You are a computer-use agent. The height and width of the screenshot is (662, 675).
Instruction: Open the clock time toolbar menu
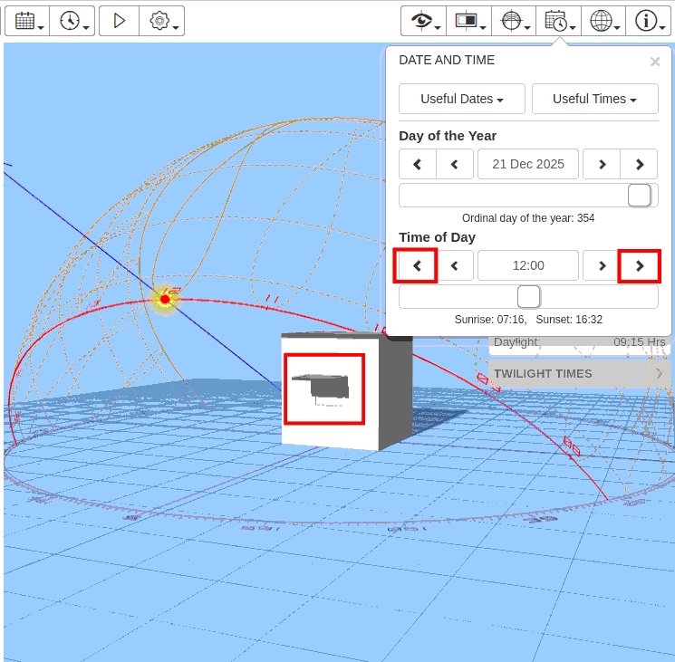72,21
